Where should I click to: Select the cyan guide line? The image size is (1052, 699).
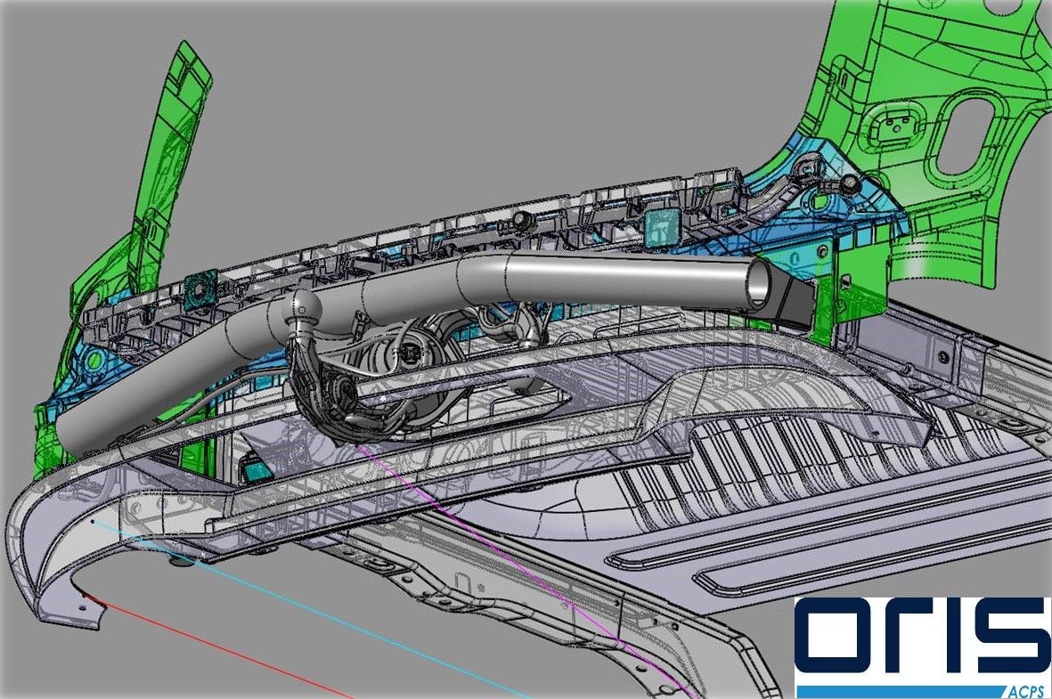[311, 609]
